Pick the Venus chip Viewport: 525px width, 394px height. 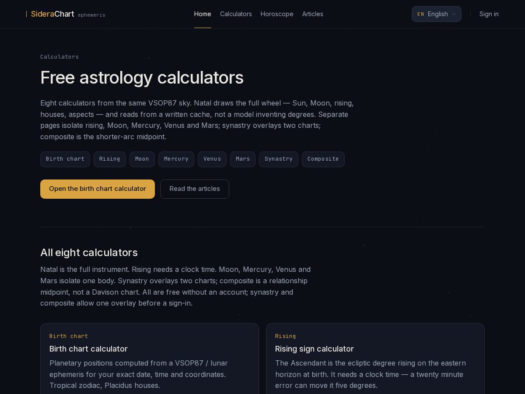point(212,159)
